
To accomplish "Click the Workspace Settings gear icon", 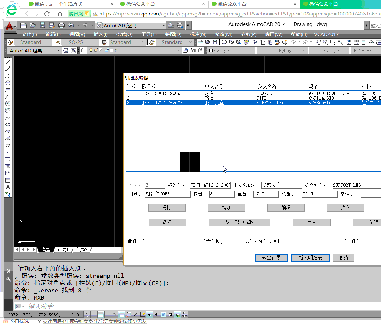I will (x=66, y=51).
